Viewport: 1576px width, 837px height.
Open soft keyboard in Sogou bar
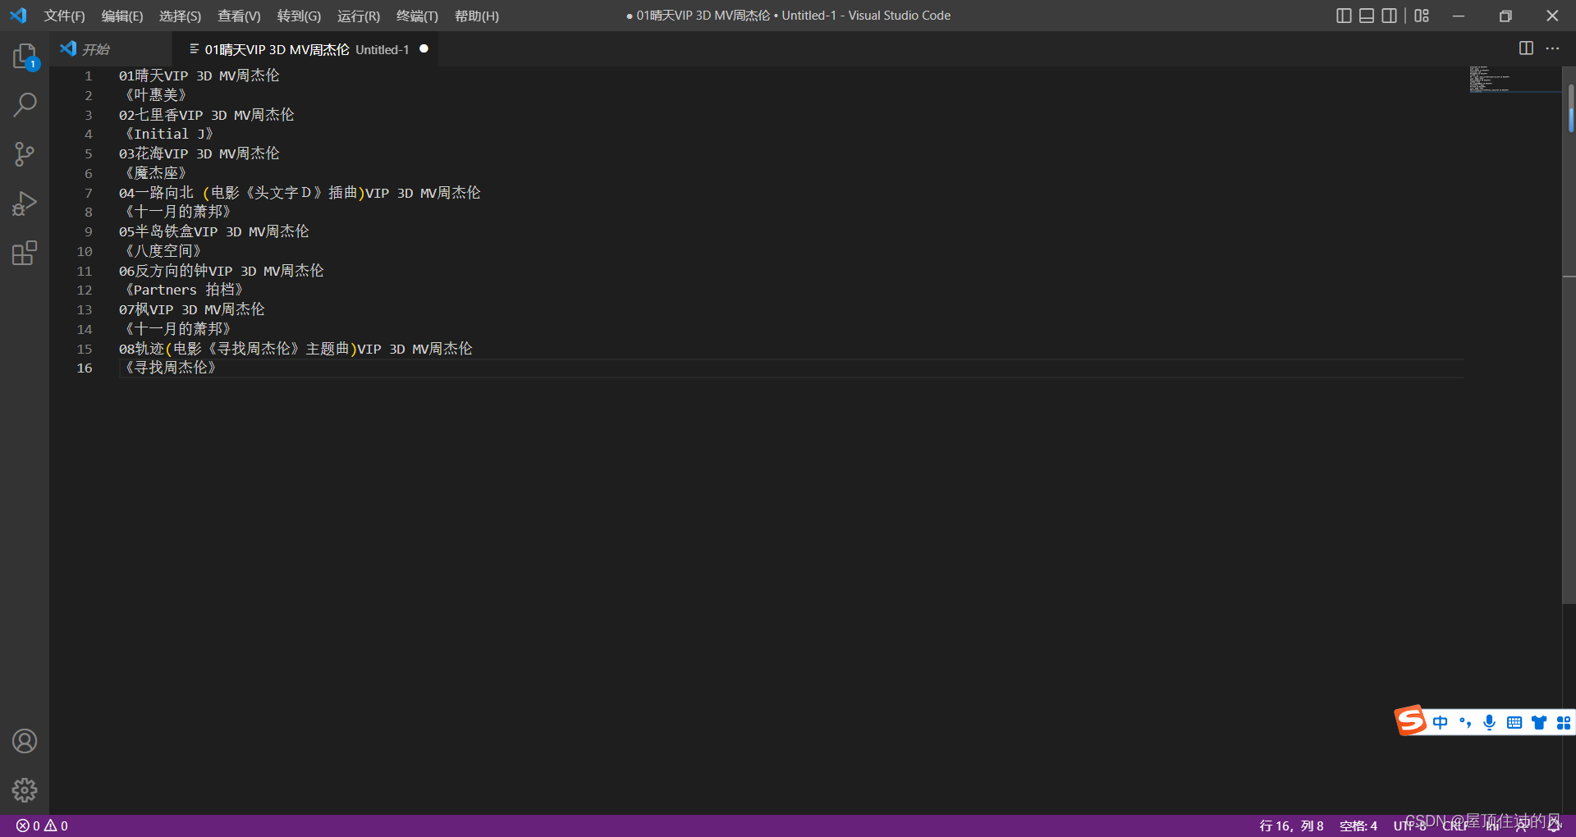coord(1514,722)
